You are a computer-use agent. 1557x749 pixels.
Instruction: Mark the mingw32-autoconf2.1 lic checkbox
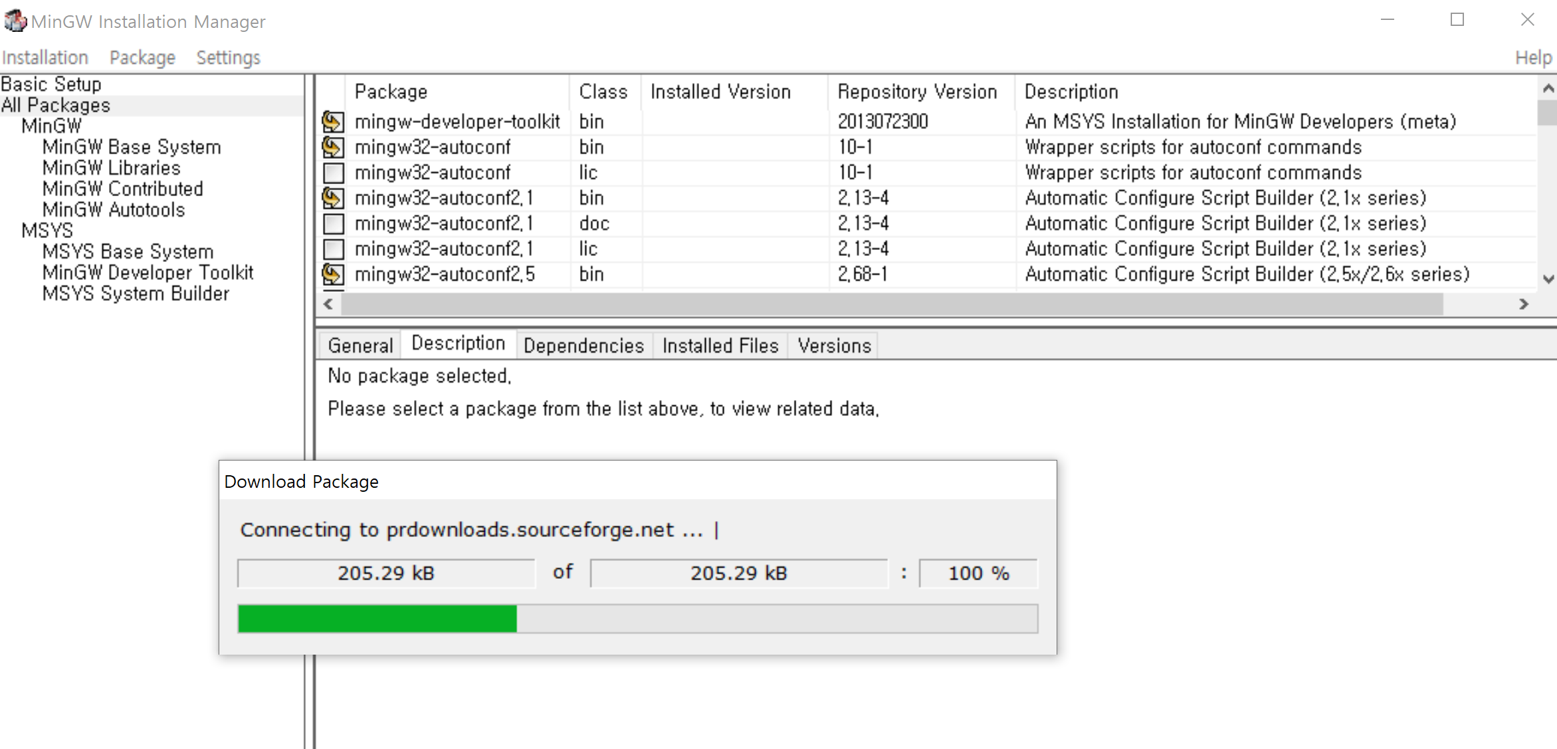[x=333, y=249]
